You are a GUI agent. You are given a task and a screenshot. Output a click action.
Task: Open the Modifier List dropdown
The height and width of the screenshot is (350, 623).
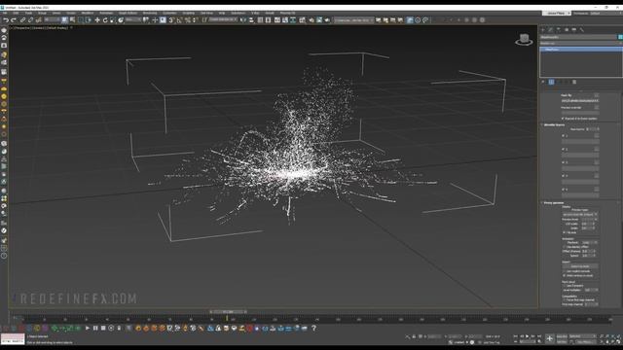click(580, 43)
